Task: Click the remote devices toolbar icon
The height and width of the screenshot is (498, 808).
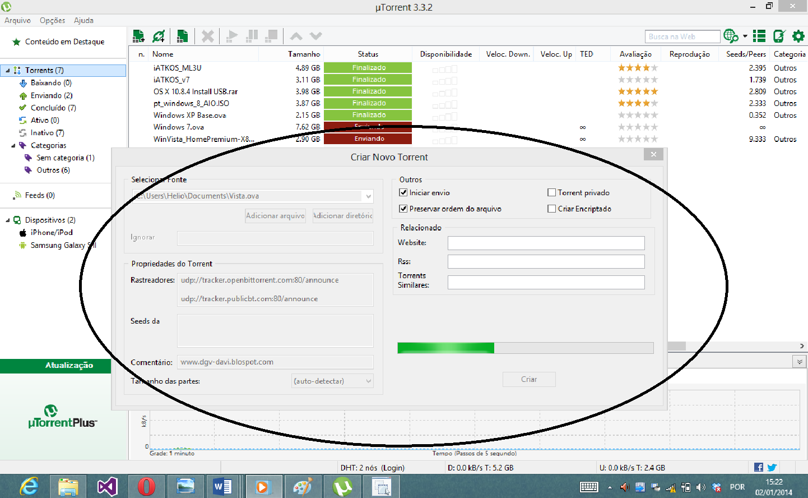Action: [x=779, y=36]
